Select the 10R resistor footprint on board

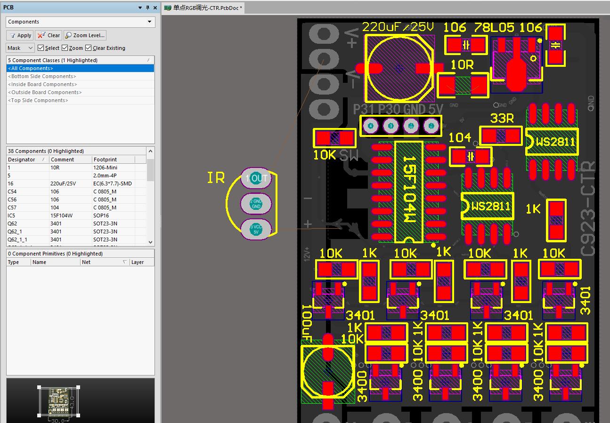pyautogui.click(x=463, y=86)
